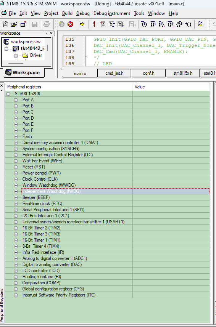Open the View menu
This screenshot has width=216, height=327.
(x=35, y=13)
